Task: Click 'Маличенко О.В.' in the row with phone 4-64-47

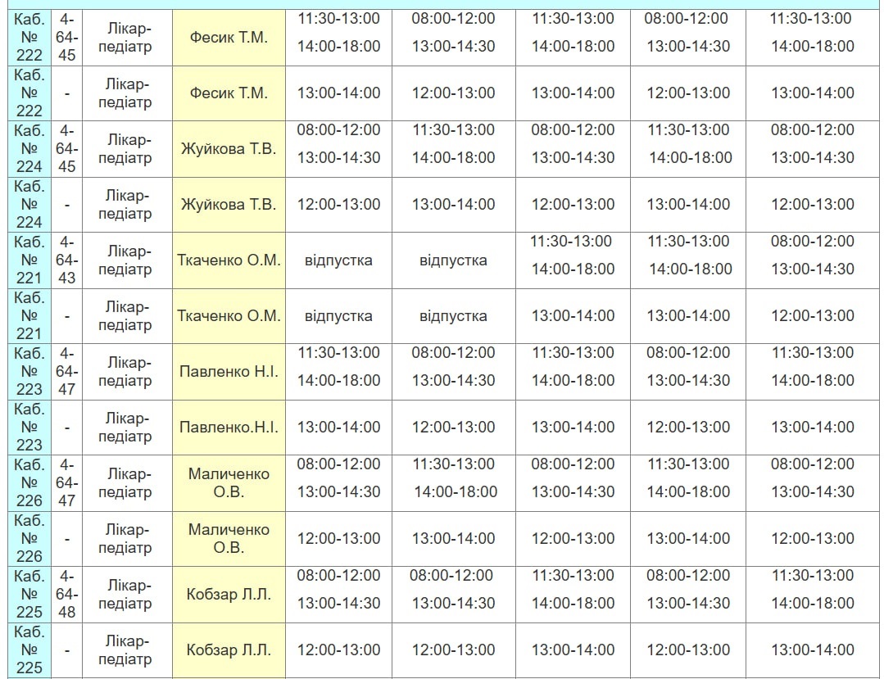Action: click(x=229, y=483)
